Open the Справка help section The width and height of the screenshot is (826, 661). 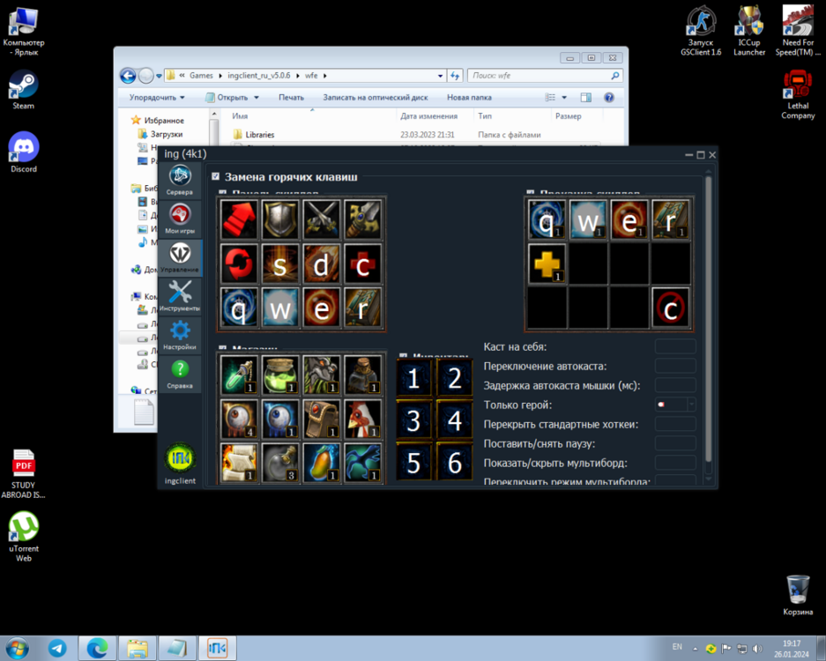pyautogui.click(x=180, y=374)
